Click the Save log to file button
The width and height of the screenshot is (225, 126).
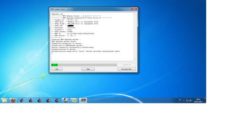coord(127,69)
